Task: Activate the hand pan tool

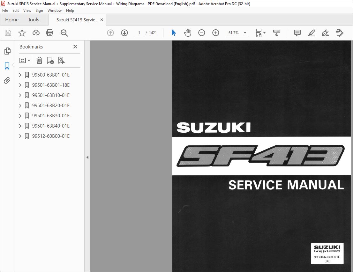Action: (188, 33)
